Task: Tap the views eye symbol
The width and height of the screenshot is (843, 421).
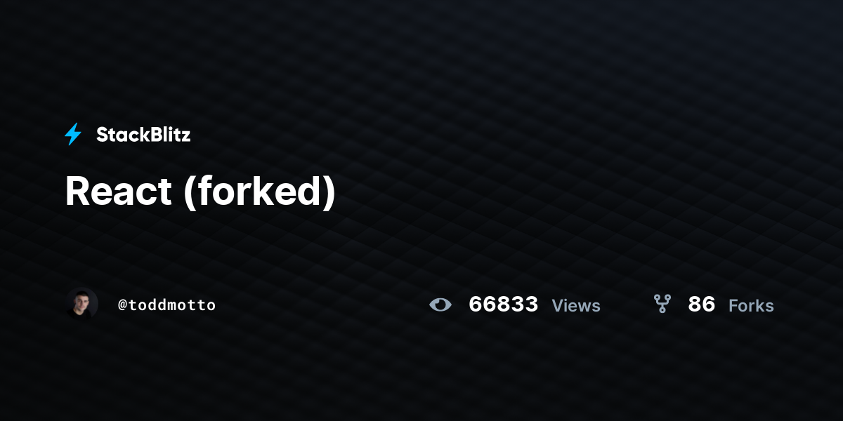Action: [x=440, y=305]
